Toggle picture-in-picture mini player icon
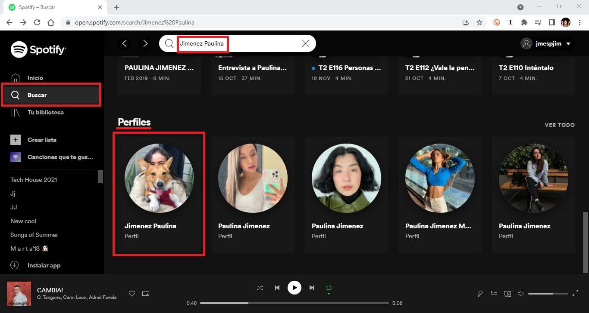Screen dimensions: 589x313 146,294
